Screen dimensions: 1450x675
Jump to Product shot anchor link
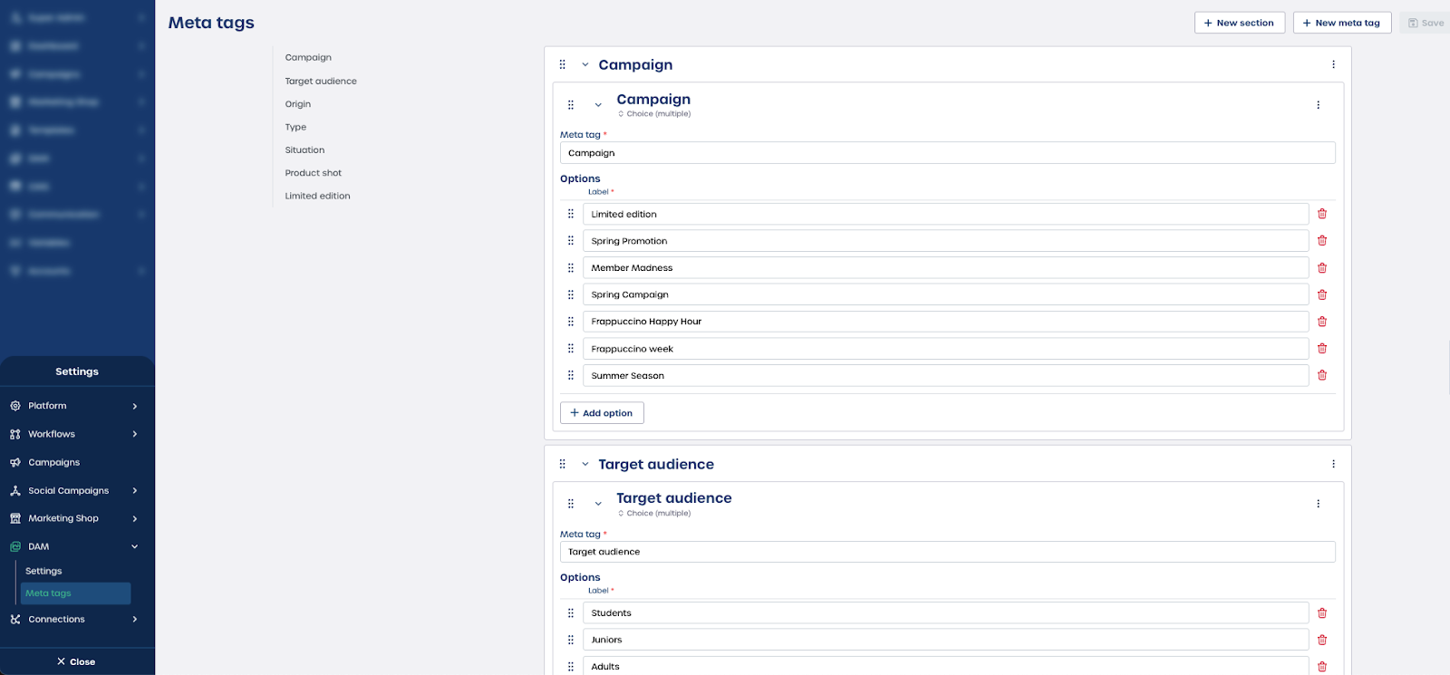pos(314,173)
